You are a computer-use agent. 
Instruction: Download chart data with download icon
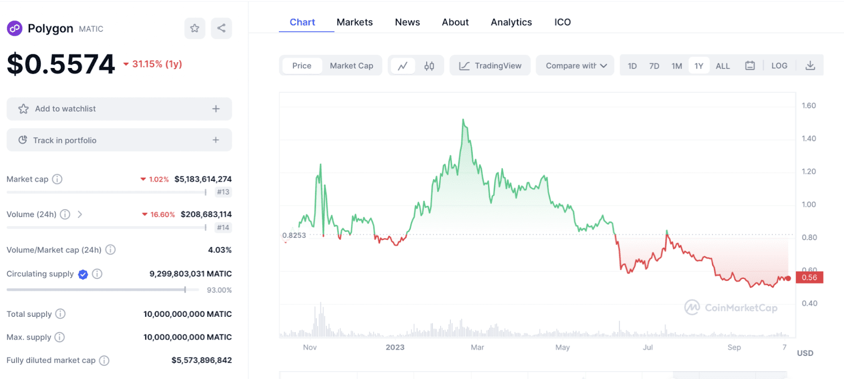point(810,66)
